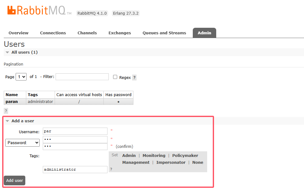The image size is (304, 190).
Task: Click the Add user button
Action: tap(15, 181)
